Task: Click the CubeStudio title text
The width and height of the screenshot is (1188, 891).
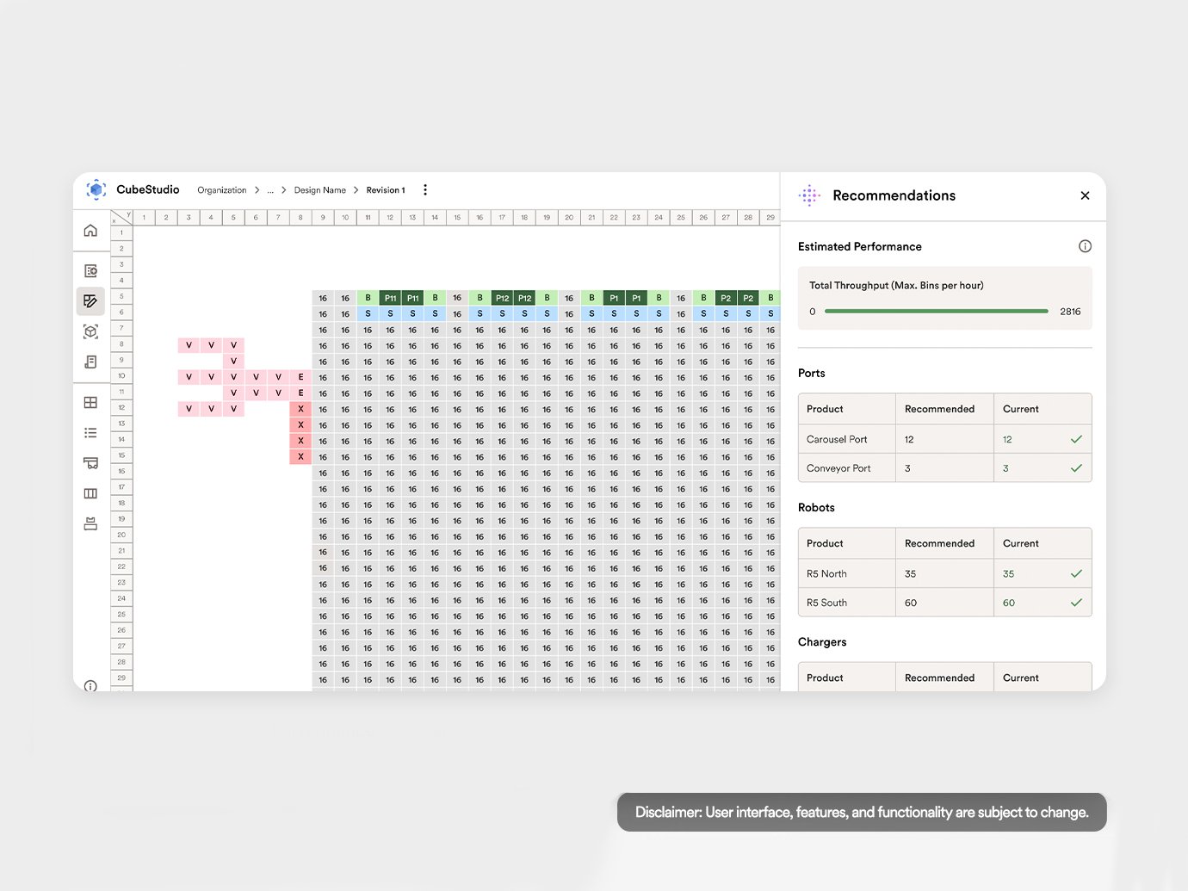Action: tap(148, 189)
